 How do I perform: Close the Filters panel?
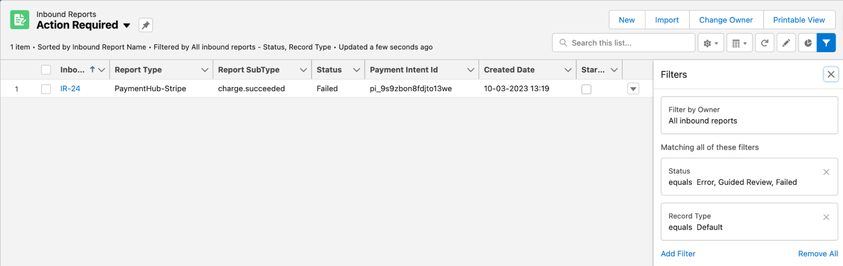click(x=830, y=74)
